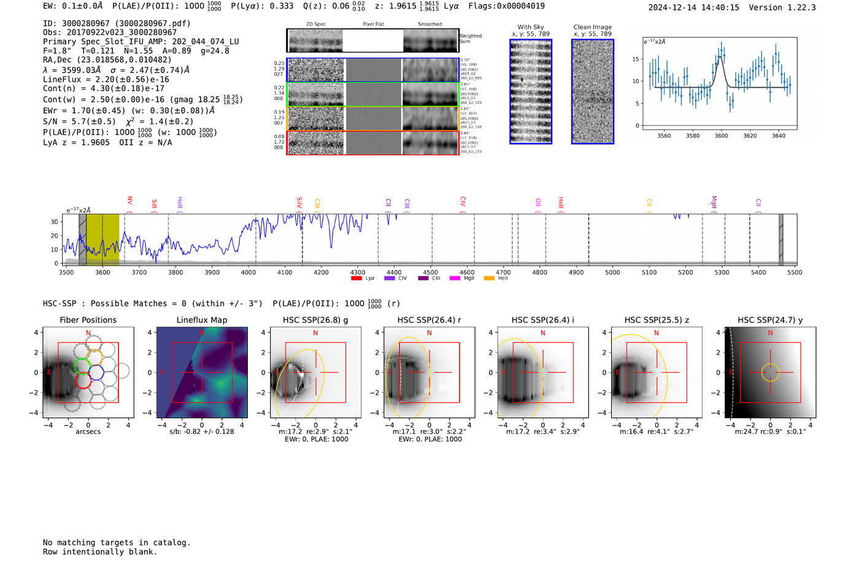
Task: Open the HSC SSP(26.8) g cutout
Action: 315,372
